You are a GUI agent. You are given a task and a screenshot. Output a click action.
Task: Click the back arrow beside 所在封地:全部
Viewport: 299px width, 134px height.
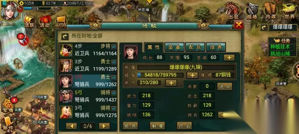point(65,36)
